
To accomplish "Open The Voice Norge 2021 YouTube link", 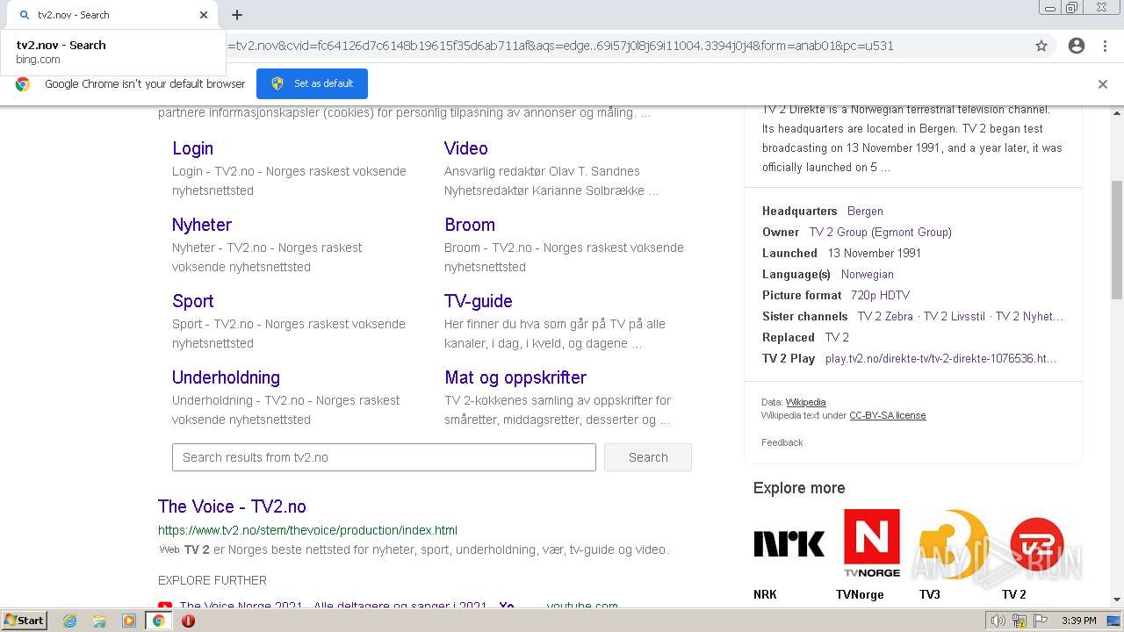I will (x=333, y=606).
